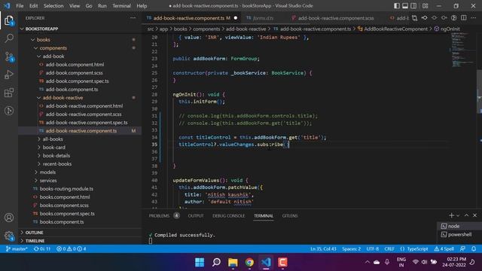Open Run and Debug view
The width and height of the screenshot is (482, 271).
[9, 75]
